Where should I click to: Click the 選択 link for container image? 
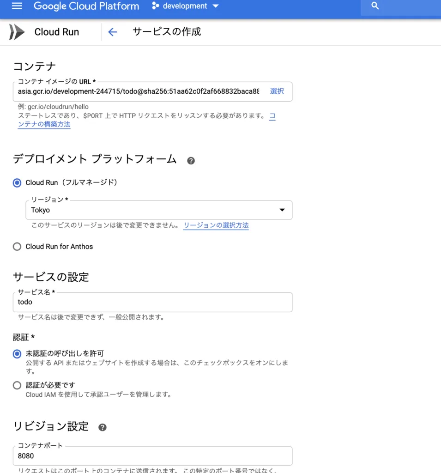277,91
